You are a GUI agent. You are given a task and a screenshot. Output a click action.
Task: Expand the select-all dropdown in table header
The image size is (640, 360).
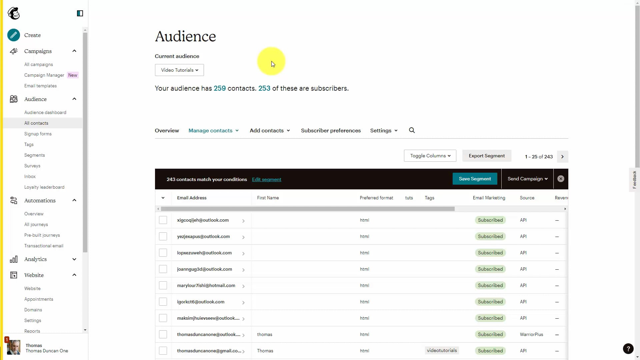163,198
